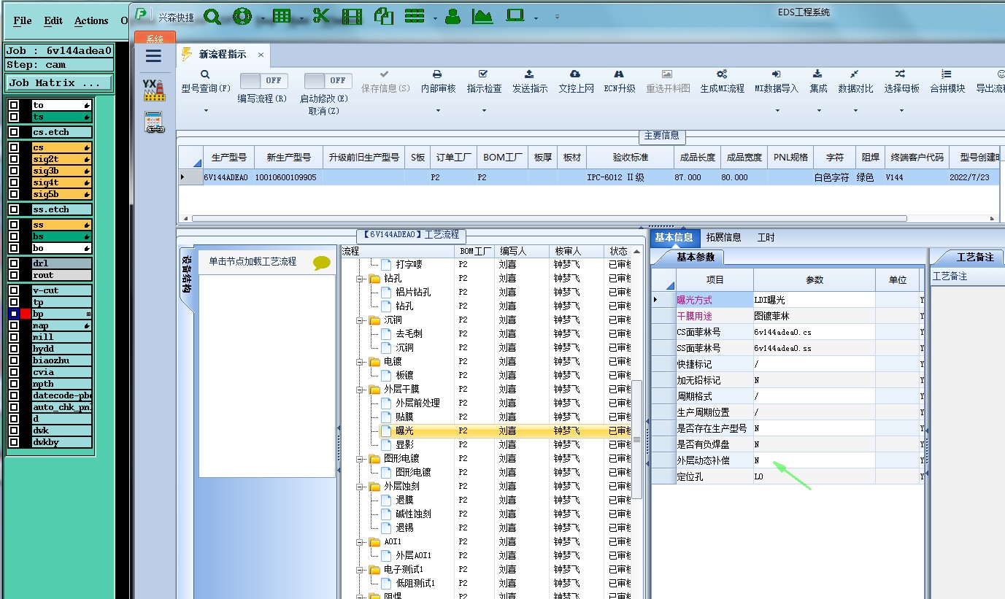Screen dimensions: 1005x599
Task: Open dropdown arrow under 选择母板
Action: [901, 111]
